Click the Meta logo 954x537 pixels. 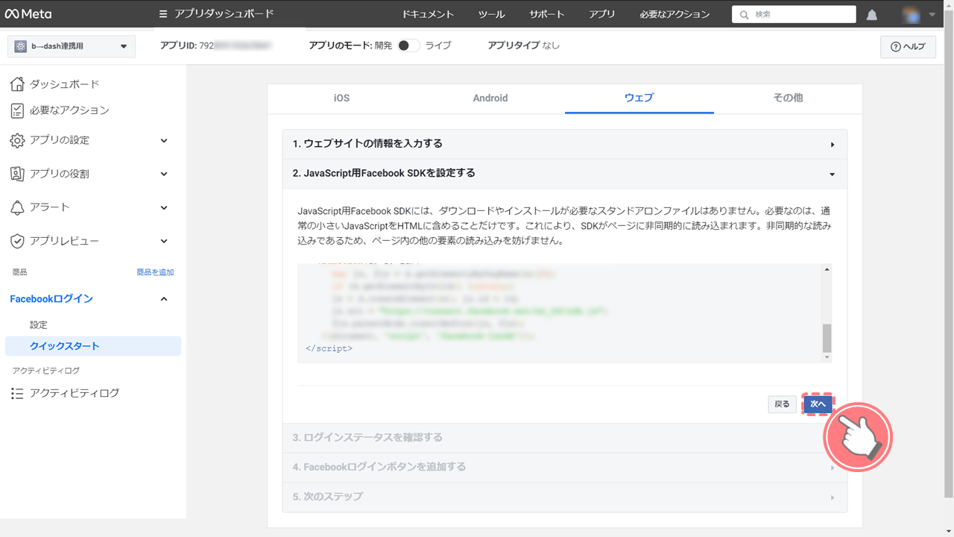click(28, 13)
